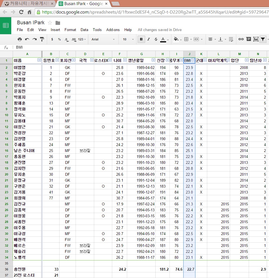Screen dimensions: 269x278
Task: Close the Busan IPark browser tab
Action: click(x=106, y=4)
